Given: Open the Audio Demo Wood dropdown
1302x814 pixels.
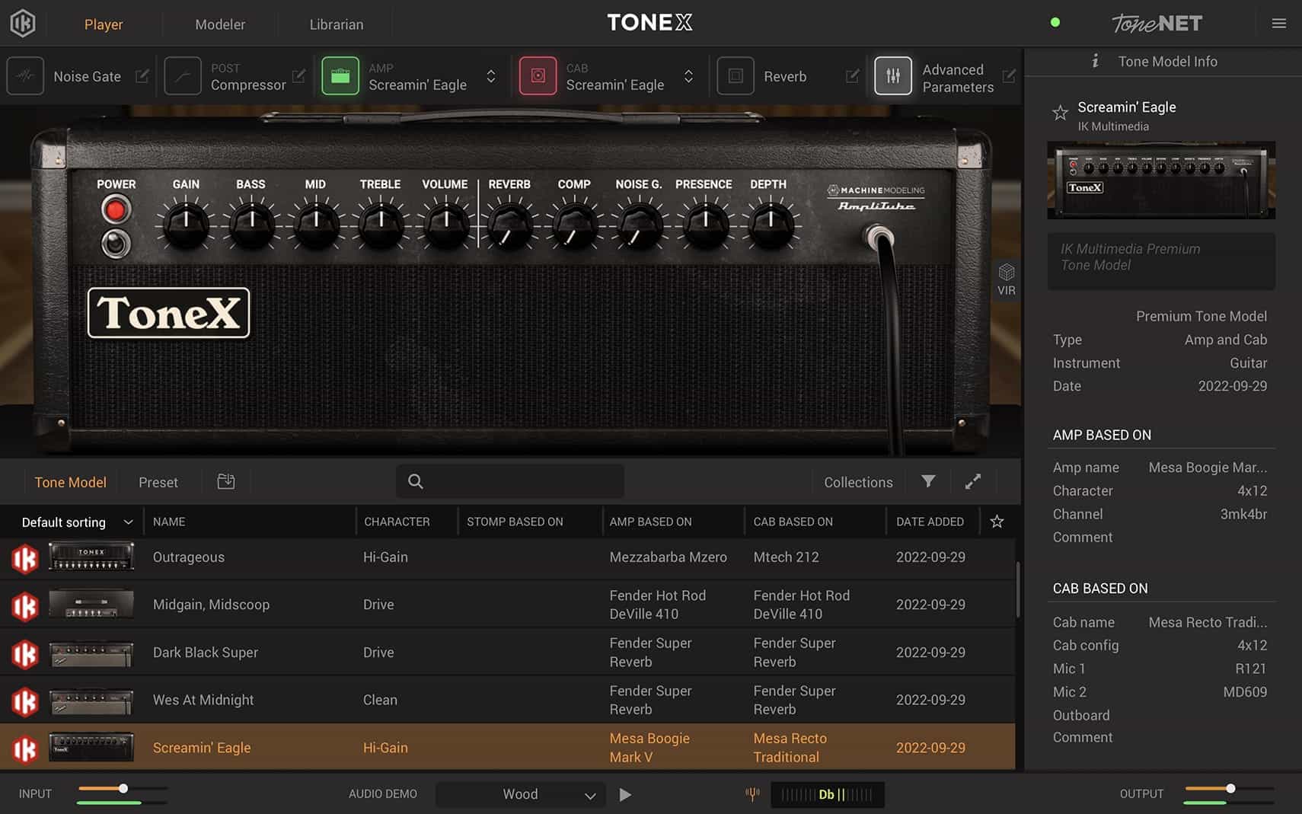Looking at the screenshot, I should click(x=521, y=794).
